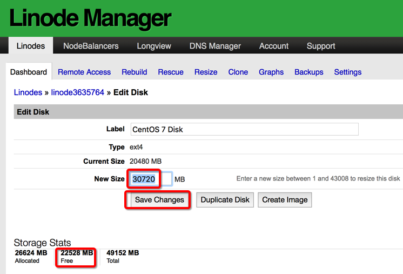View the Graphs page

[271, 72]
